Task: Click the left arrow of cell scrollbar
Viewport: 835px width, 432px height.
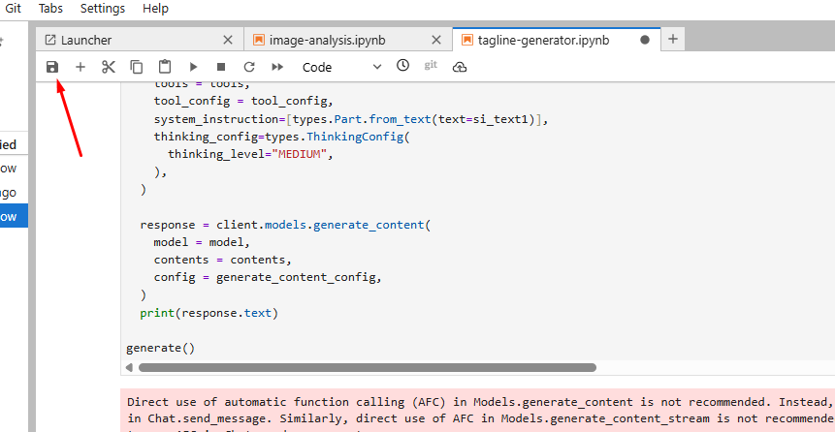Action: 129,368
